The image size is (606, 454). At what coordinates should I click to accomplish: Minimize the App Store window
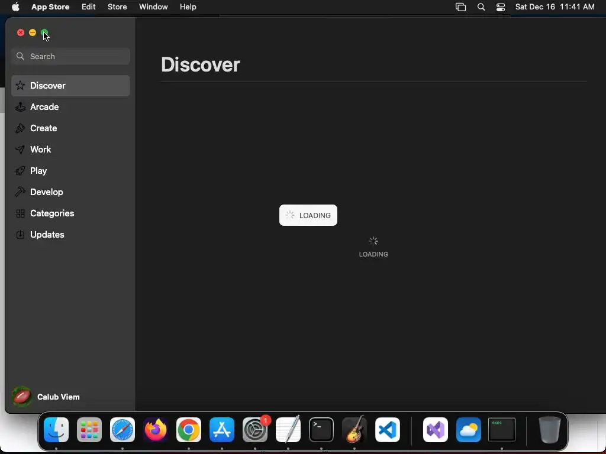[33, 33]
